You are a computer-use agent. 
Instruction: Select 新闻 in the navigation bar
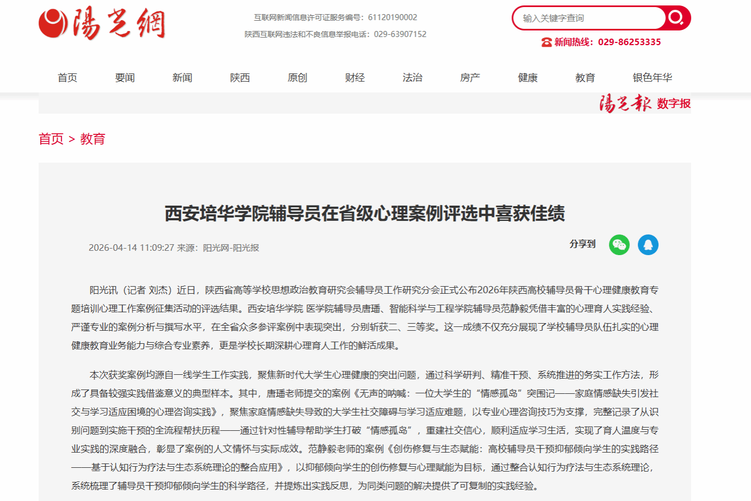coord(182,78)
